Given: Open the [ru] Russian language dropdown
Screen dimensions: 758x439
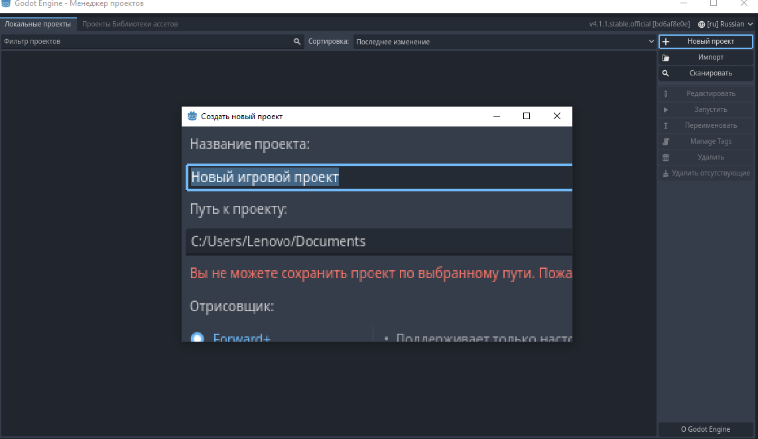Looking at the screenshot, I should pos(726,24).
